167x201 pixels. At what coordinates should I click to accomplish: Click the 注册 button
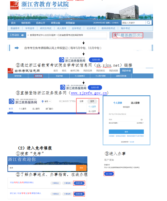pyautogui.click(x=81, y=101)
